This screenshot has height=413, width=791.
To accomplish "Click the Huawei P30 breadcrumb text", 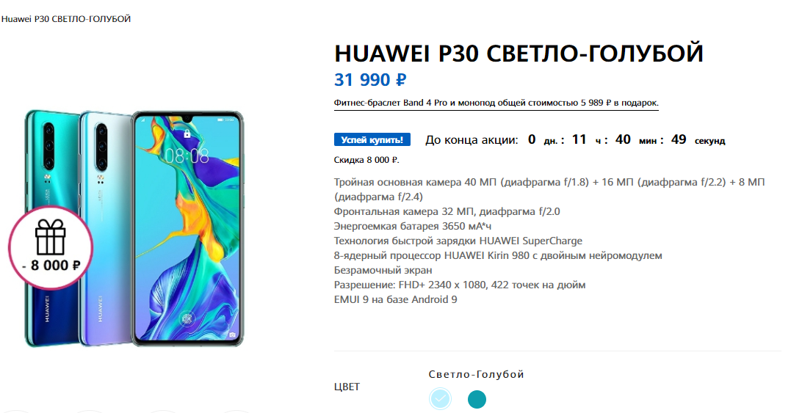I will [x=66, y=19].
